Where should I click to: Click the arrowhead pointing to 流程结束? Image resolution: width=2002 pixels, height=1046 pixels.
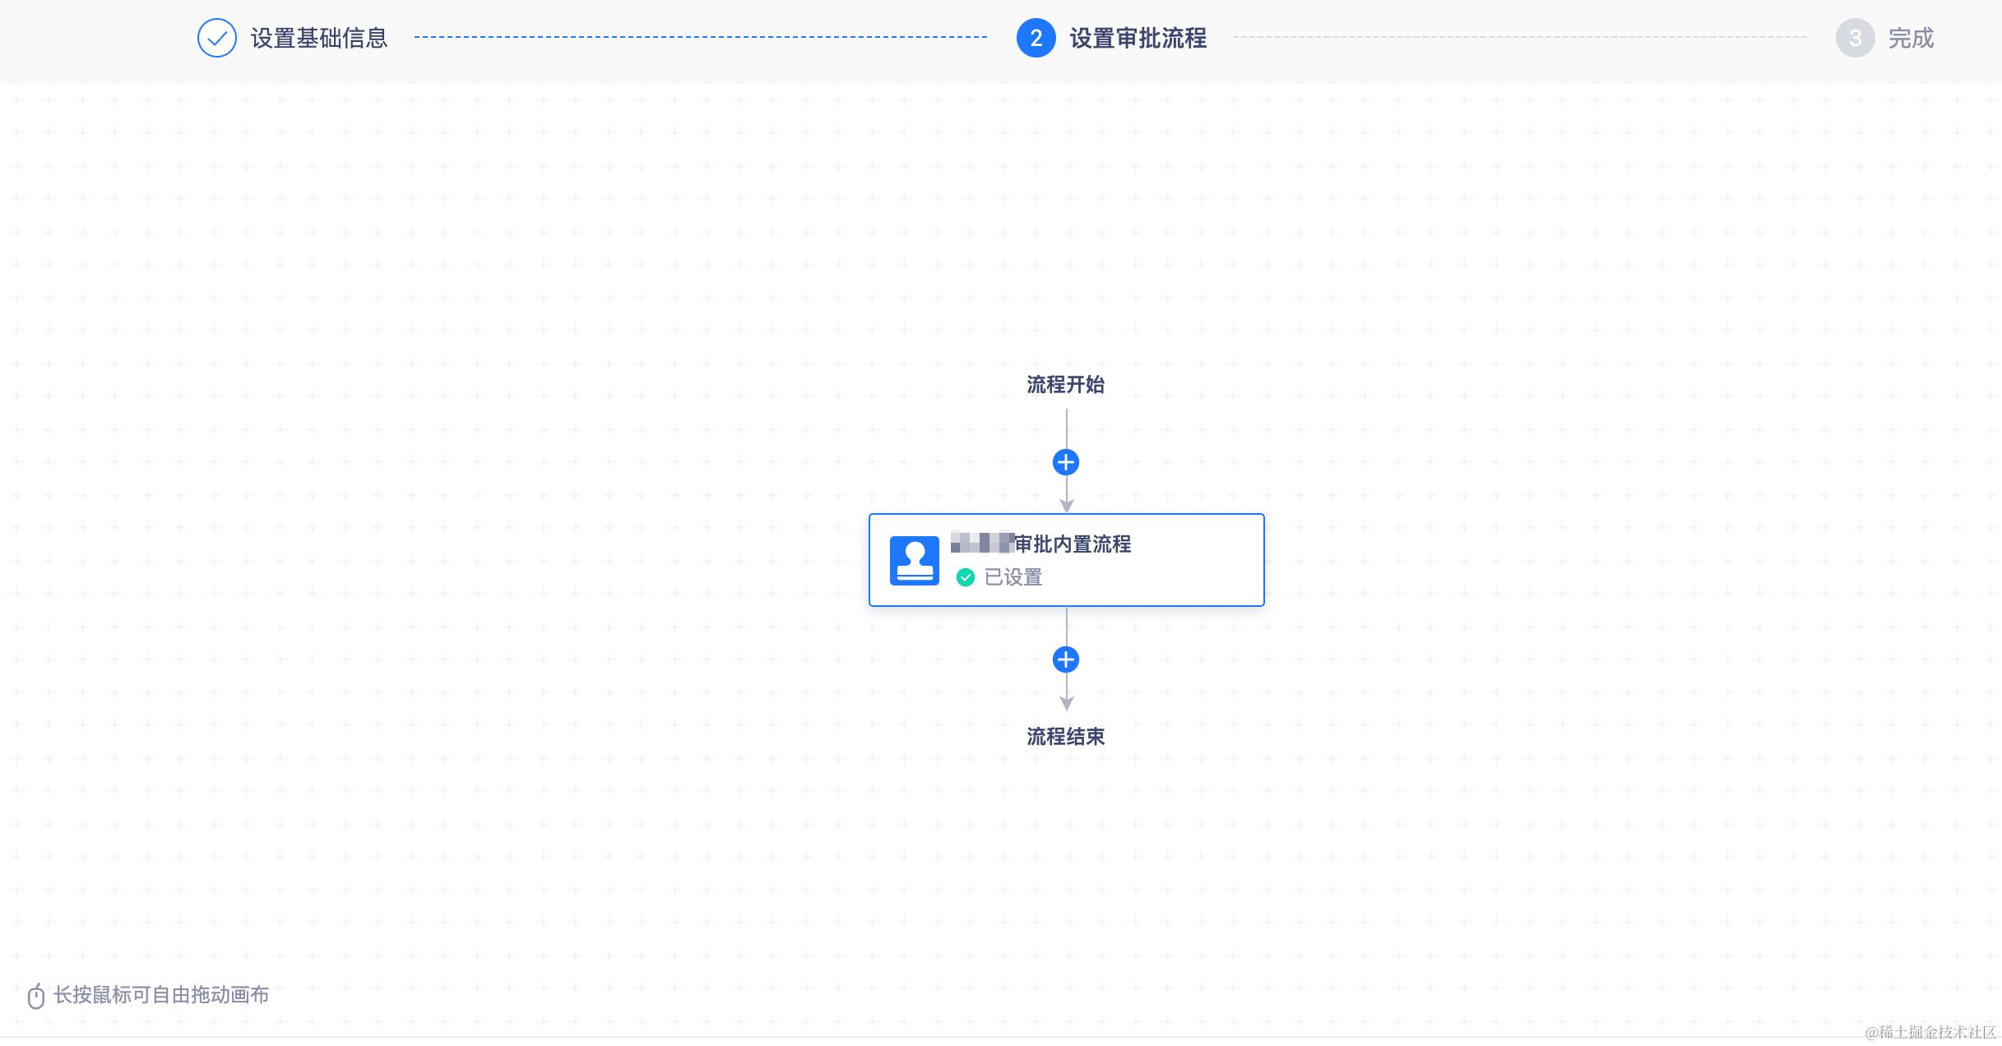coord(1066,704)
